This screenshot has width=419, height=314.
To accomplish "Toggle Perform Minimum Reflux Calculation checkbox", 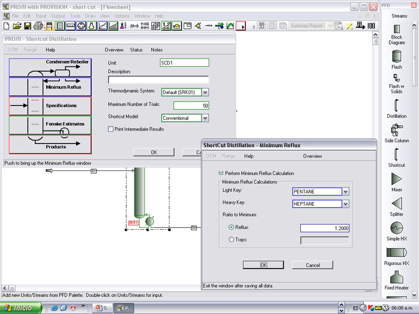I will 221,173.
